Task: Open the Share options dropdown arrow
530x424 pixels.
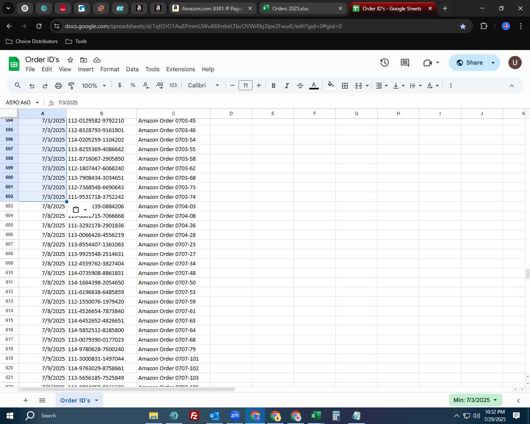Action: point(493,63)
